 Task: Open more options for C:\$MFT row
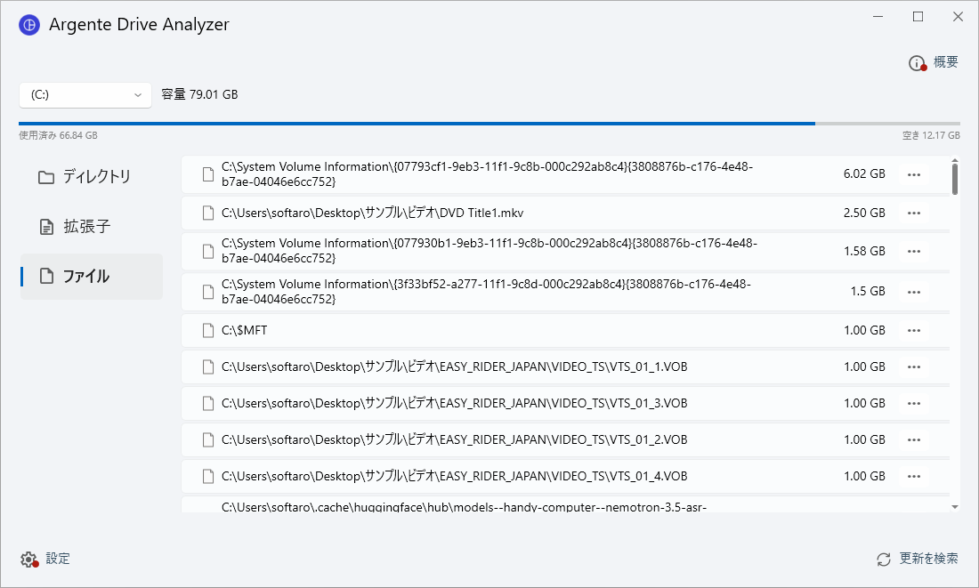[x=914, y=330]
